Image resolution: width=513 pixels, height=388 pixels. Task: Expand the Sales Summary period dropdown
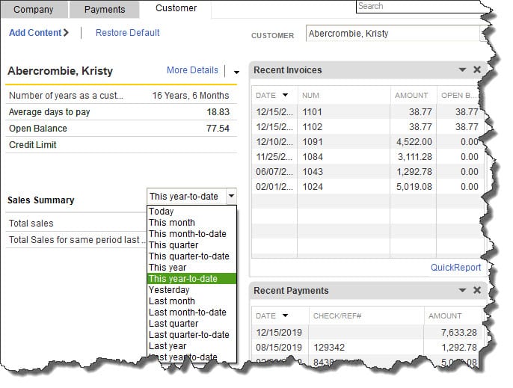230,196
